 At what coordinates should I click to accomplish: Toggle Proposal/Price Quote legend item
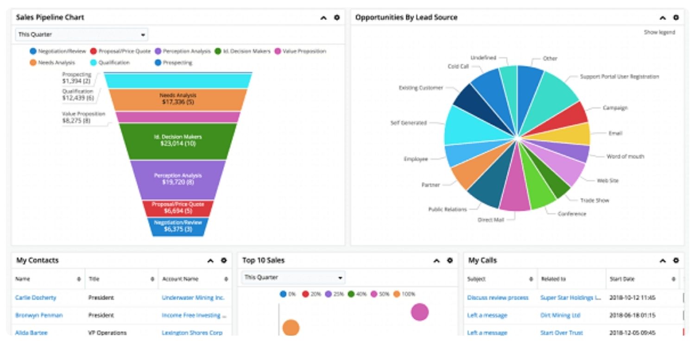click(120, 51)
